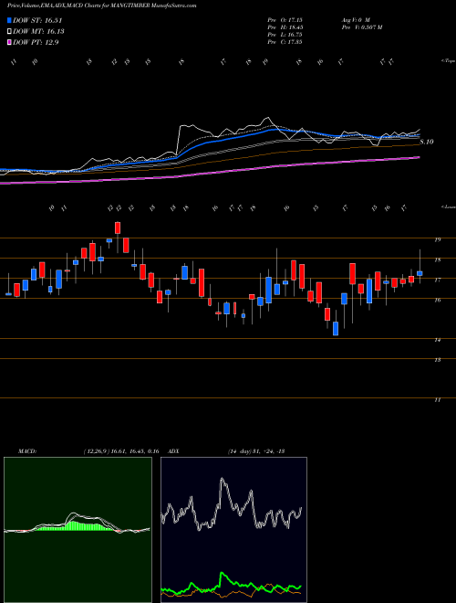Click the 8.10 label beside EMA lines
The image size is (456, 603).
click(x=427, y=142)
